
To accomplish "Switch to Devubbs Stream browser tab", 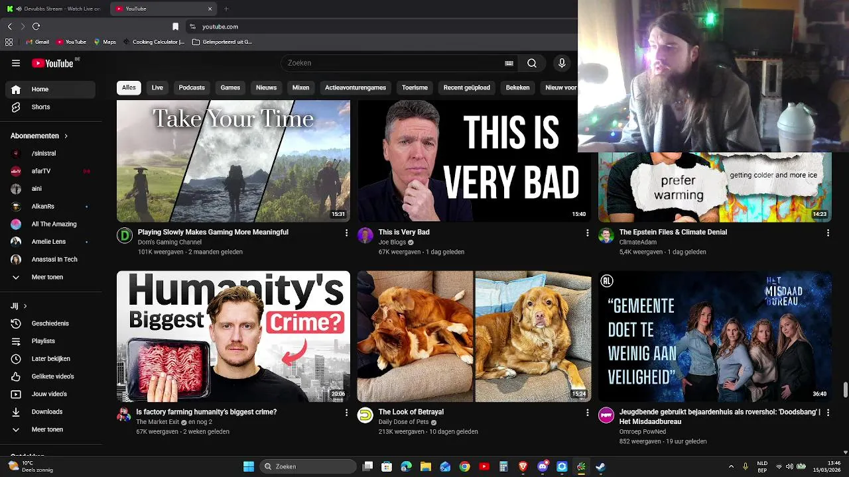I will [53, 9].
